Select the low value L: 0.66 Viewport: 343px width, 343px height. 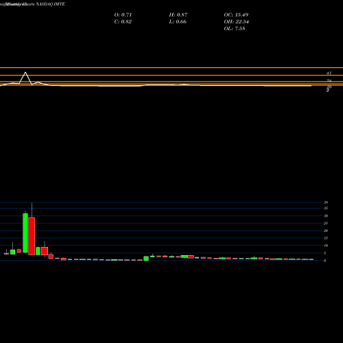coord(178,21)
